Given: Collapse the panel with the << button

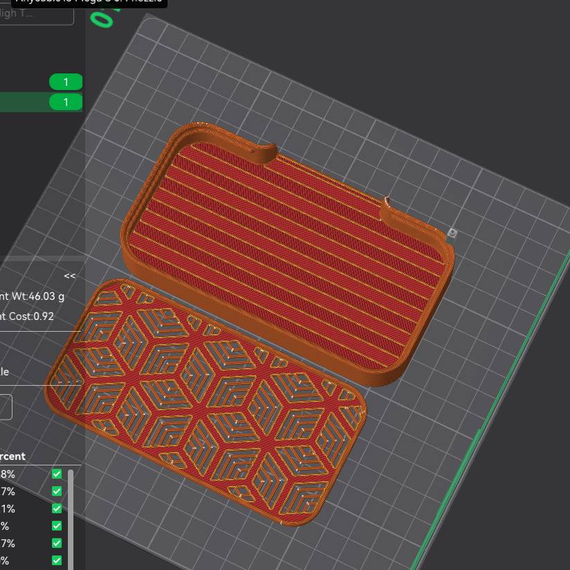Looking at the screenshot, I should coord(69,276).
